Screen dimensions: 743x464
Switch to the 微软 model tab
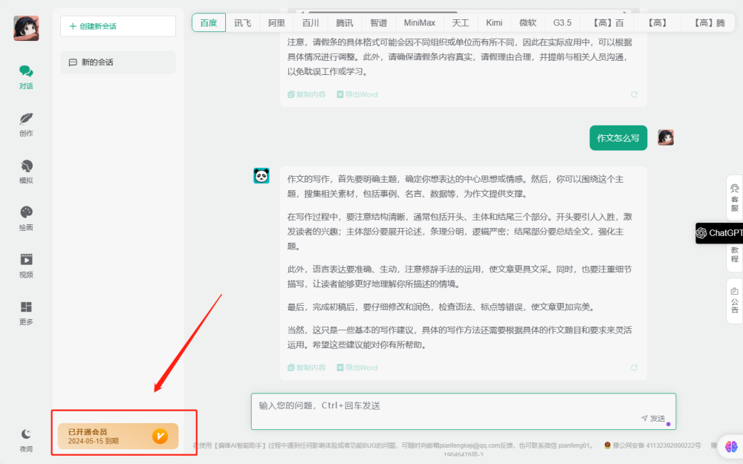tap(528, 23)
